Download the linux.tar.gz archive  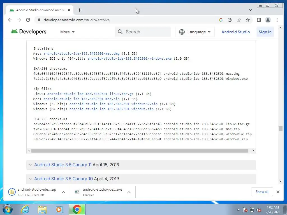coord(91,94)
